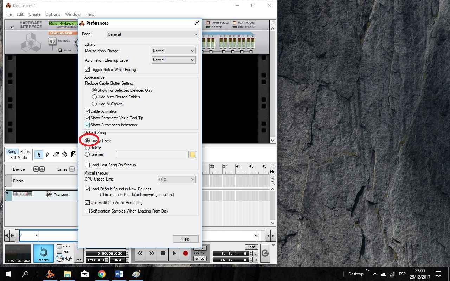450x281 pixels.
Task: Select the arrow Selection tool
Action: 39,154
